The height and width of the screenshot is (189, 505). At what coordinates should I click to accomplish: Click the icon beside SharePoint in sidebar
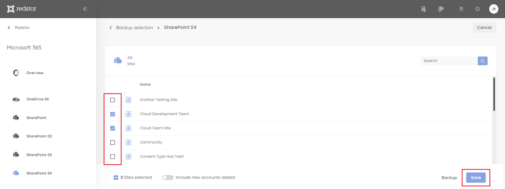(16, 118)
